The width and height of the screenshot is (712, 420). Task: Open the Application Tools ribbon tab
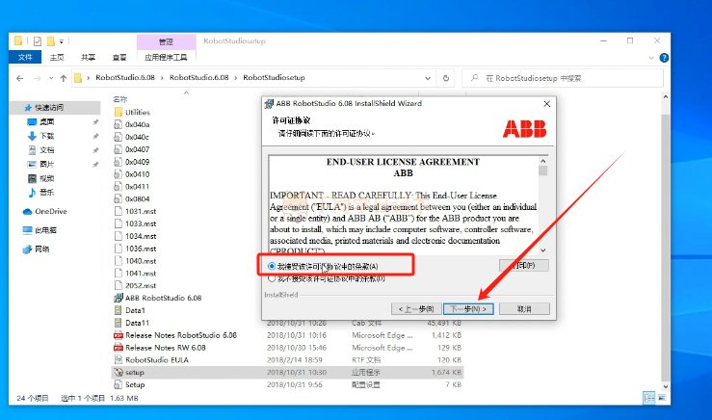(166, 57)
